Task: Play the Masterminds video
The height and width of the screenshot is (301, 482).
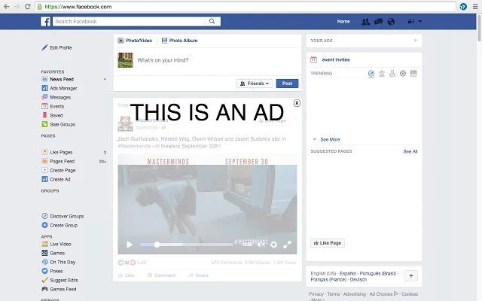Action: point(130,245)
